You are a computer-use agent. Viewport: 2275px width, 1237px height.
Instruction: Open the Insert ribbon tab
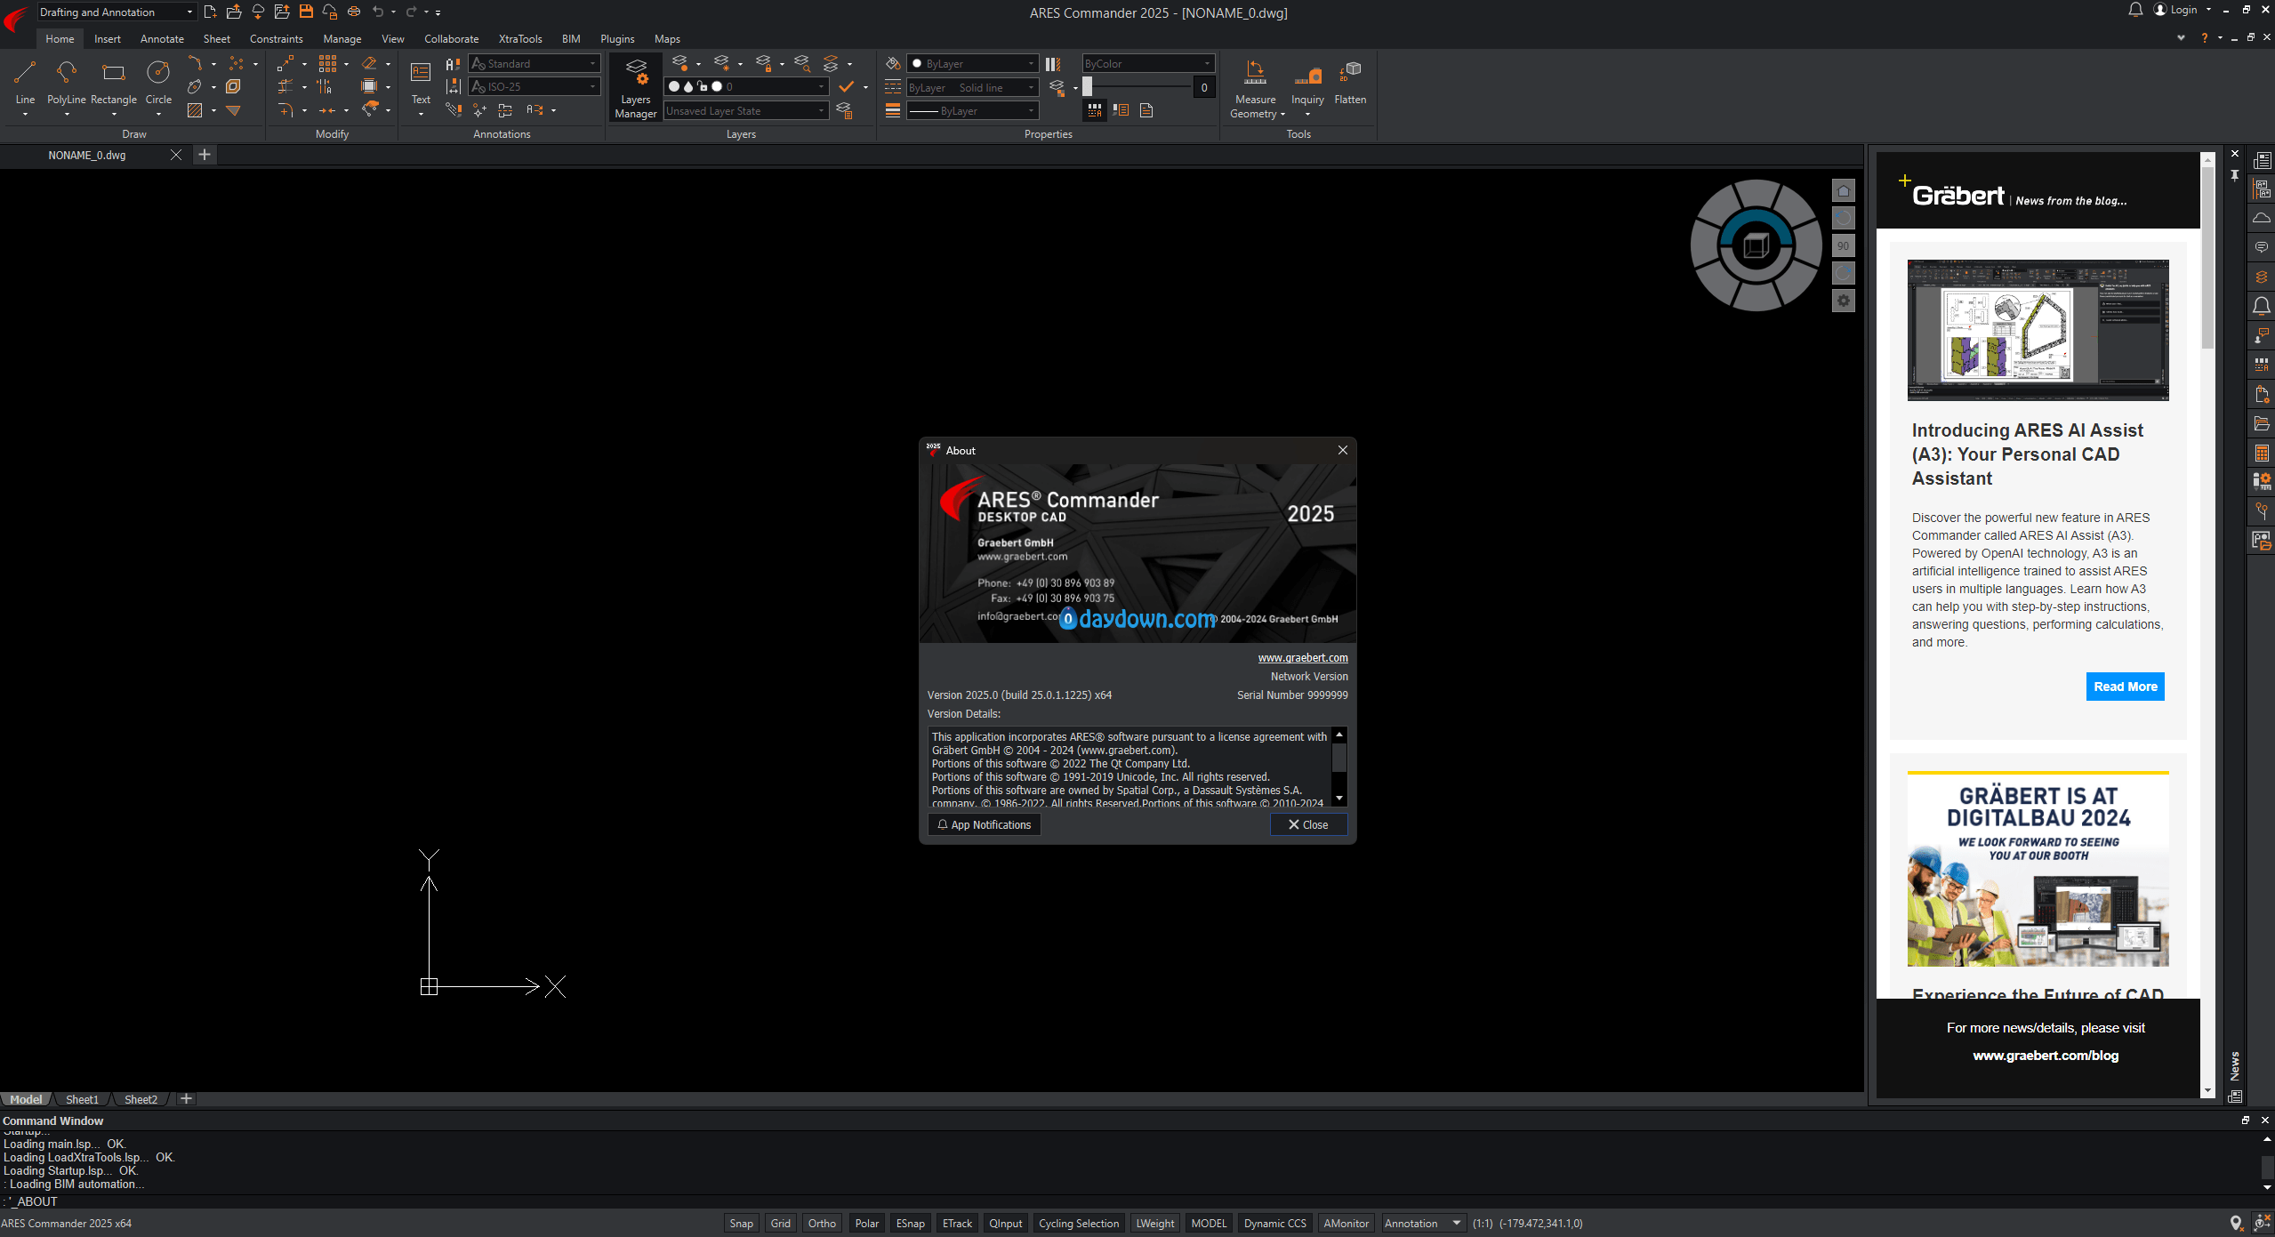coord(108,38)
